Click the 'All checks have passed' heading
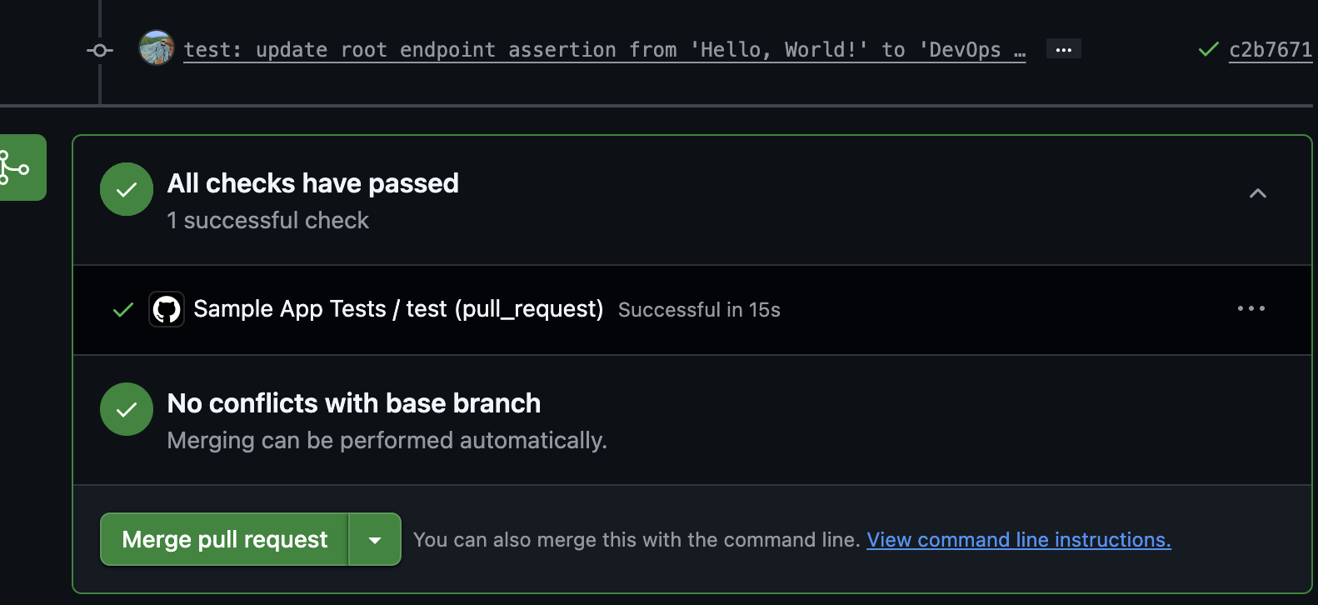Viewport: 1318px width, 605px height. (x=313, y=183)
